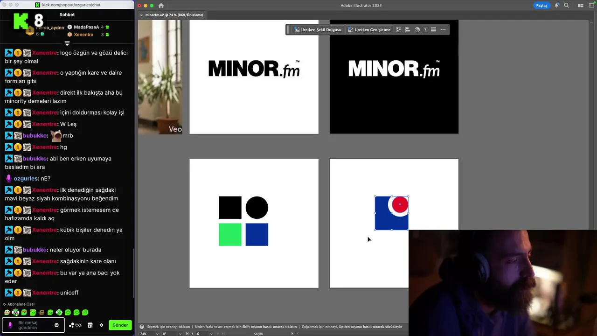Click the grid icon after Üretken Genişletme
597x336 pixels.
pyautogui.click(x=399, y=30)
